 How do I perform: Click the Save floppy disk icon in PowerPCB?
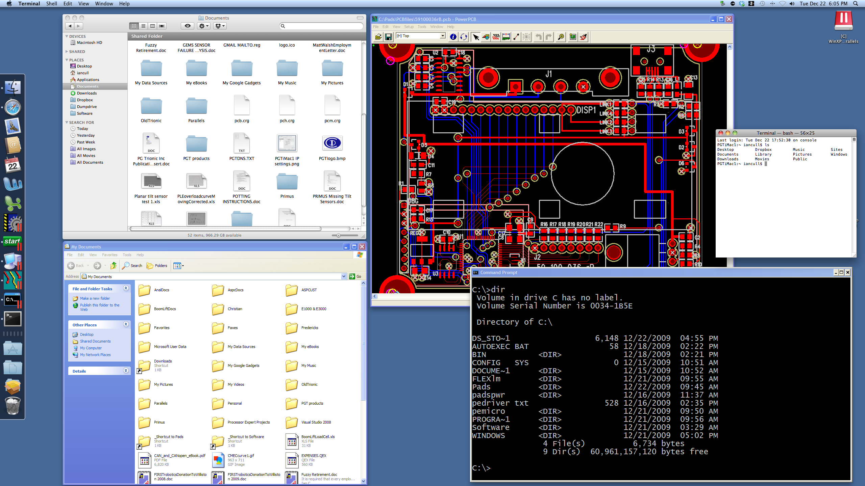[x=389, y=37]
